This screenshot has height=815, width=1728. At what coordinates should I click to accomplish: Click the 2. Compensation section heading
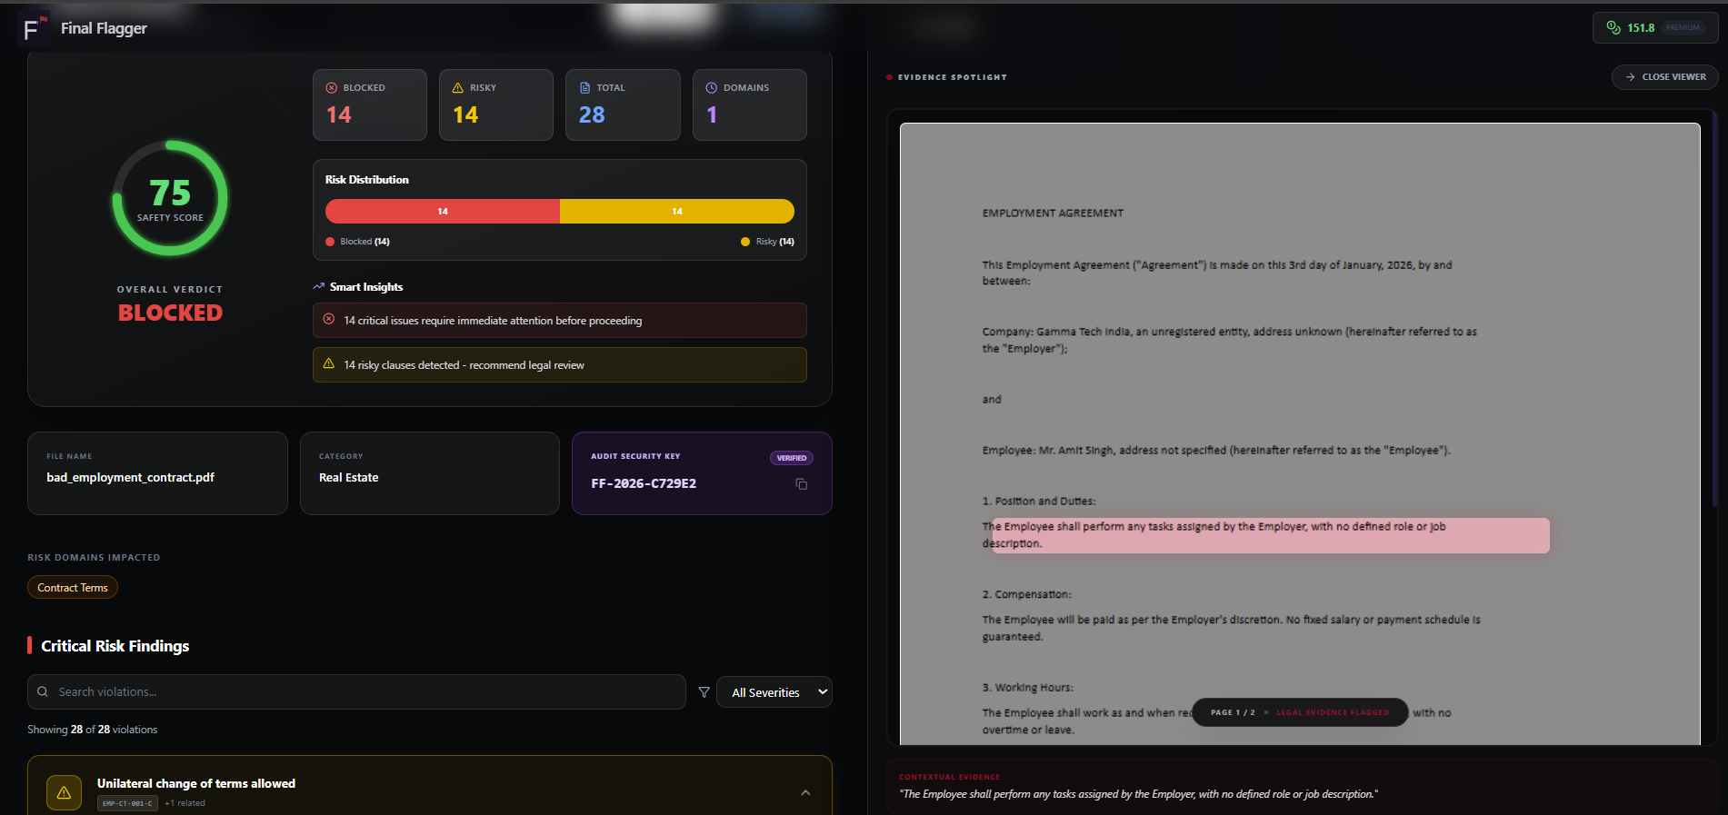point(1027,594)
